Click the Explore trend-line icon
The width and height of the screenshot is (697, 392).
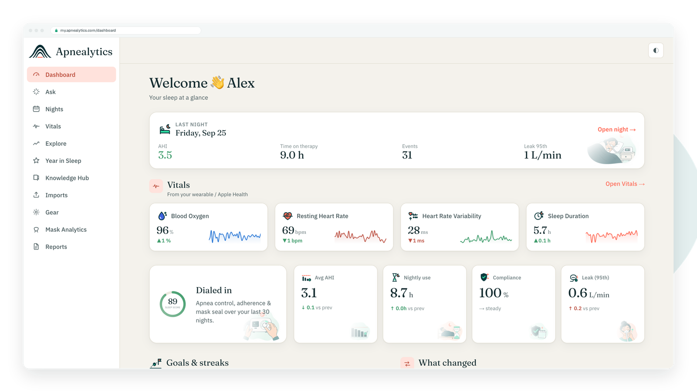pos(36,143)
